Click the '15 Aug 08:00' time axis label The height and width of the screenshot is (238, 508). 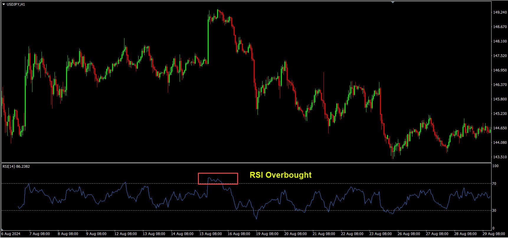tap(210, 234)
